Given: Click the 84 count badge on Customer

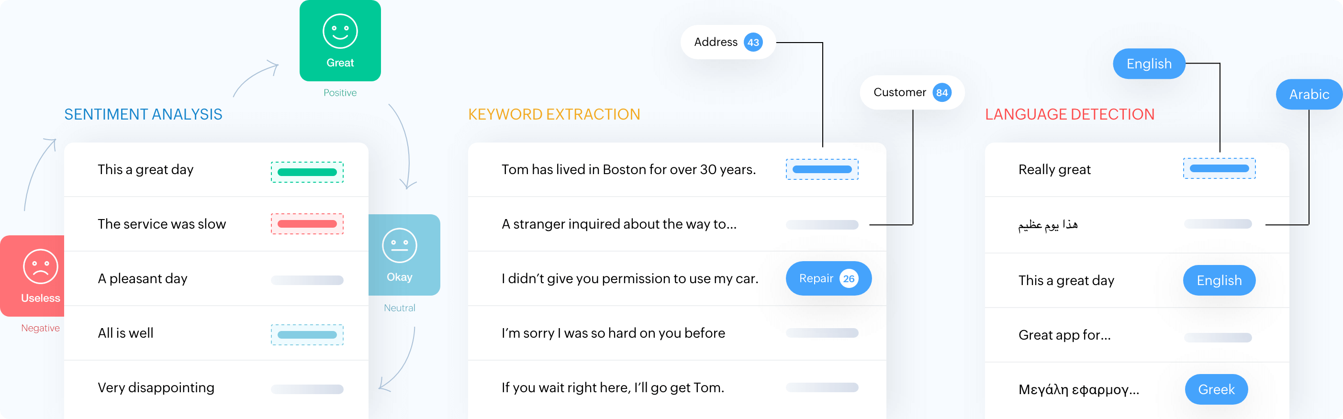Looking at the screenshot, I should (x=941, y=93).
